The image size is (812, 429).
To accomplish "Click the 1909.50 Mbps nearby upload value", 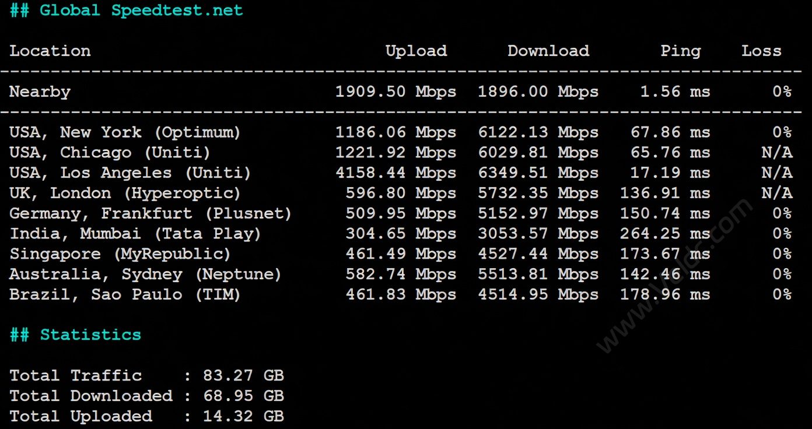I will 396,92.
